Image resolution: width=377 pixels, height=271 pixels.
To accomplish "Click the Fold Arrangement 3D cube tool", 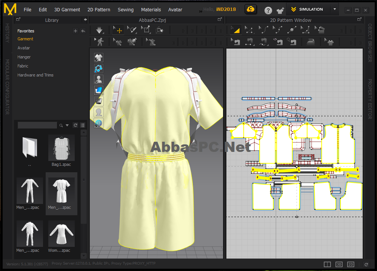I will point(159,30).
